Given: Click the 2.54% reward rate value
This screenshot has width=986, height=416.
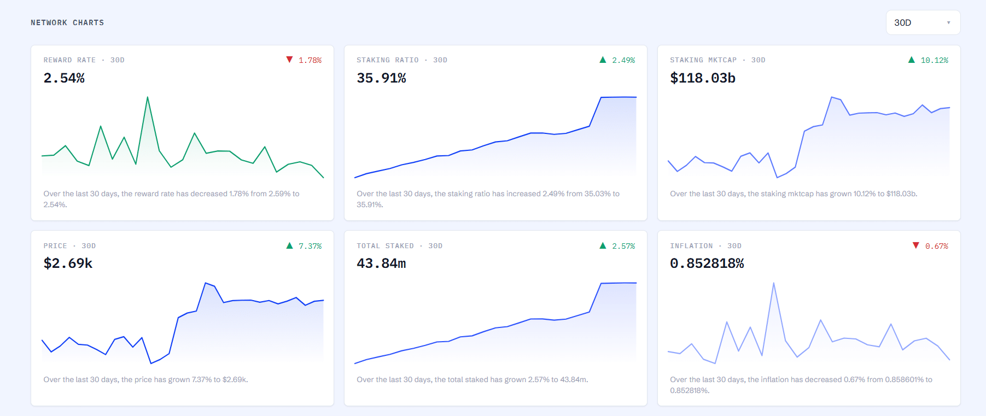Looking at the screenshot, I should [x=64, y=78].
